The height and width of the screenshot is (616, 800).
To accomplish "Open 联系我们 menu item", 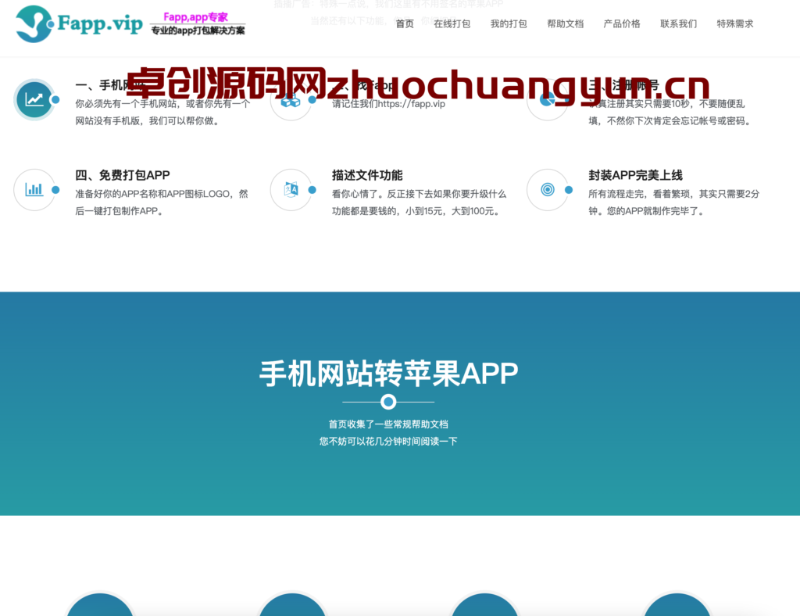I will [679, 23].
